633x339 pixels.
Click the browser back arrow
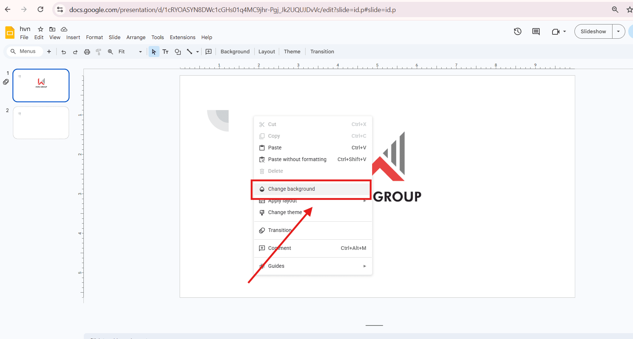(x=8, y=9)
